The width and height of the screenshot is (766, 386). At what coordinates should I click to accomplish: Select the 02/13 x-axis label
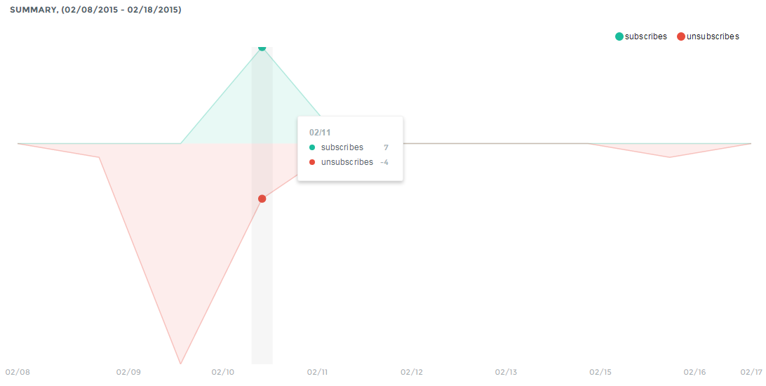pyautogui.click(x=506, y=372)
